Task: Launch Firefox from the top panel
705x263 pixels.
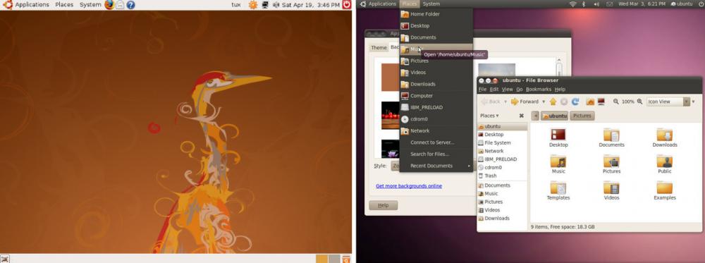Action: point(109,5)
